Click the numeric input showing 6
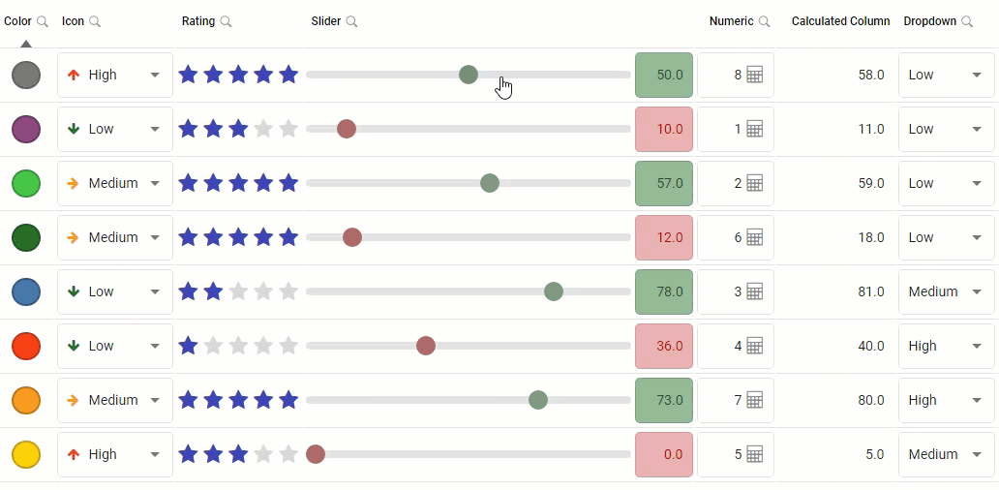Image resolution: width=999 pixels, height=490 pixels. point(736,237)
